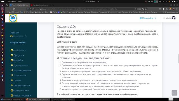Click the Firefox account toolbar icon

pos(163,9)
